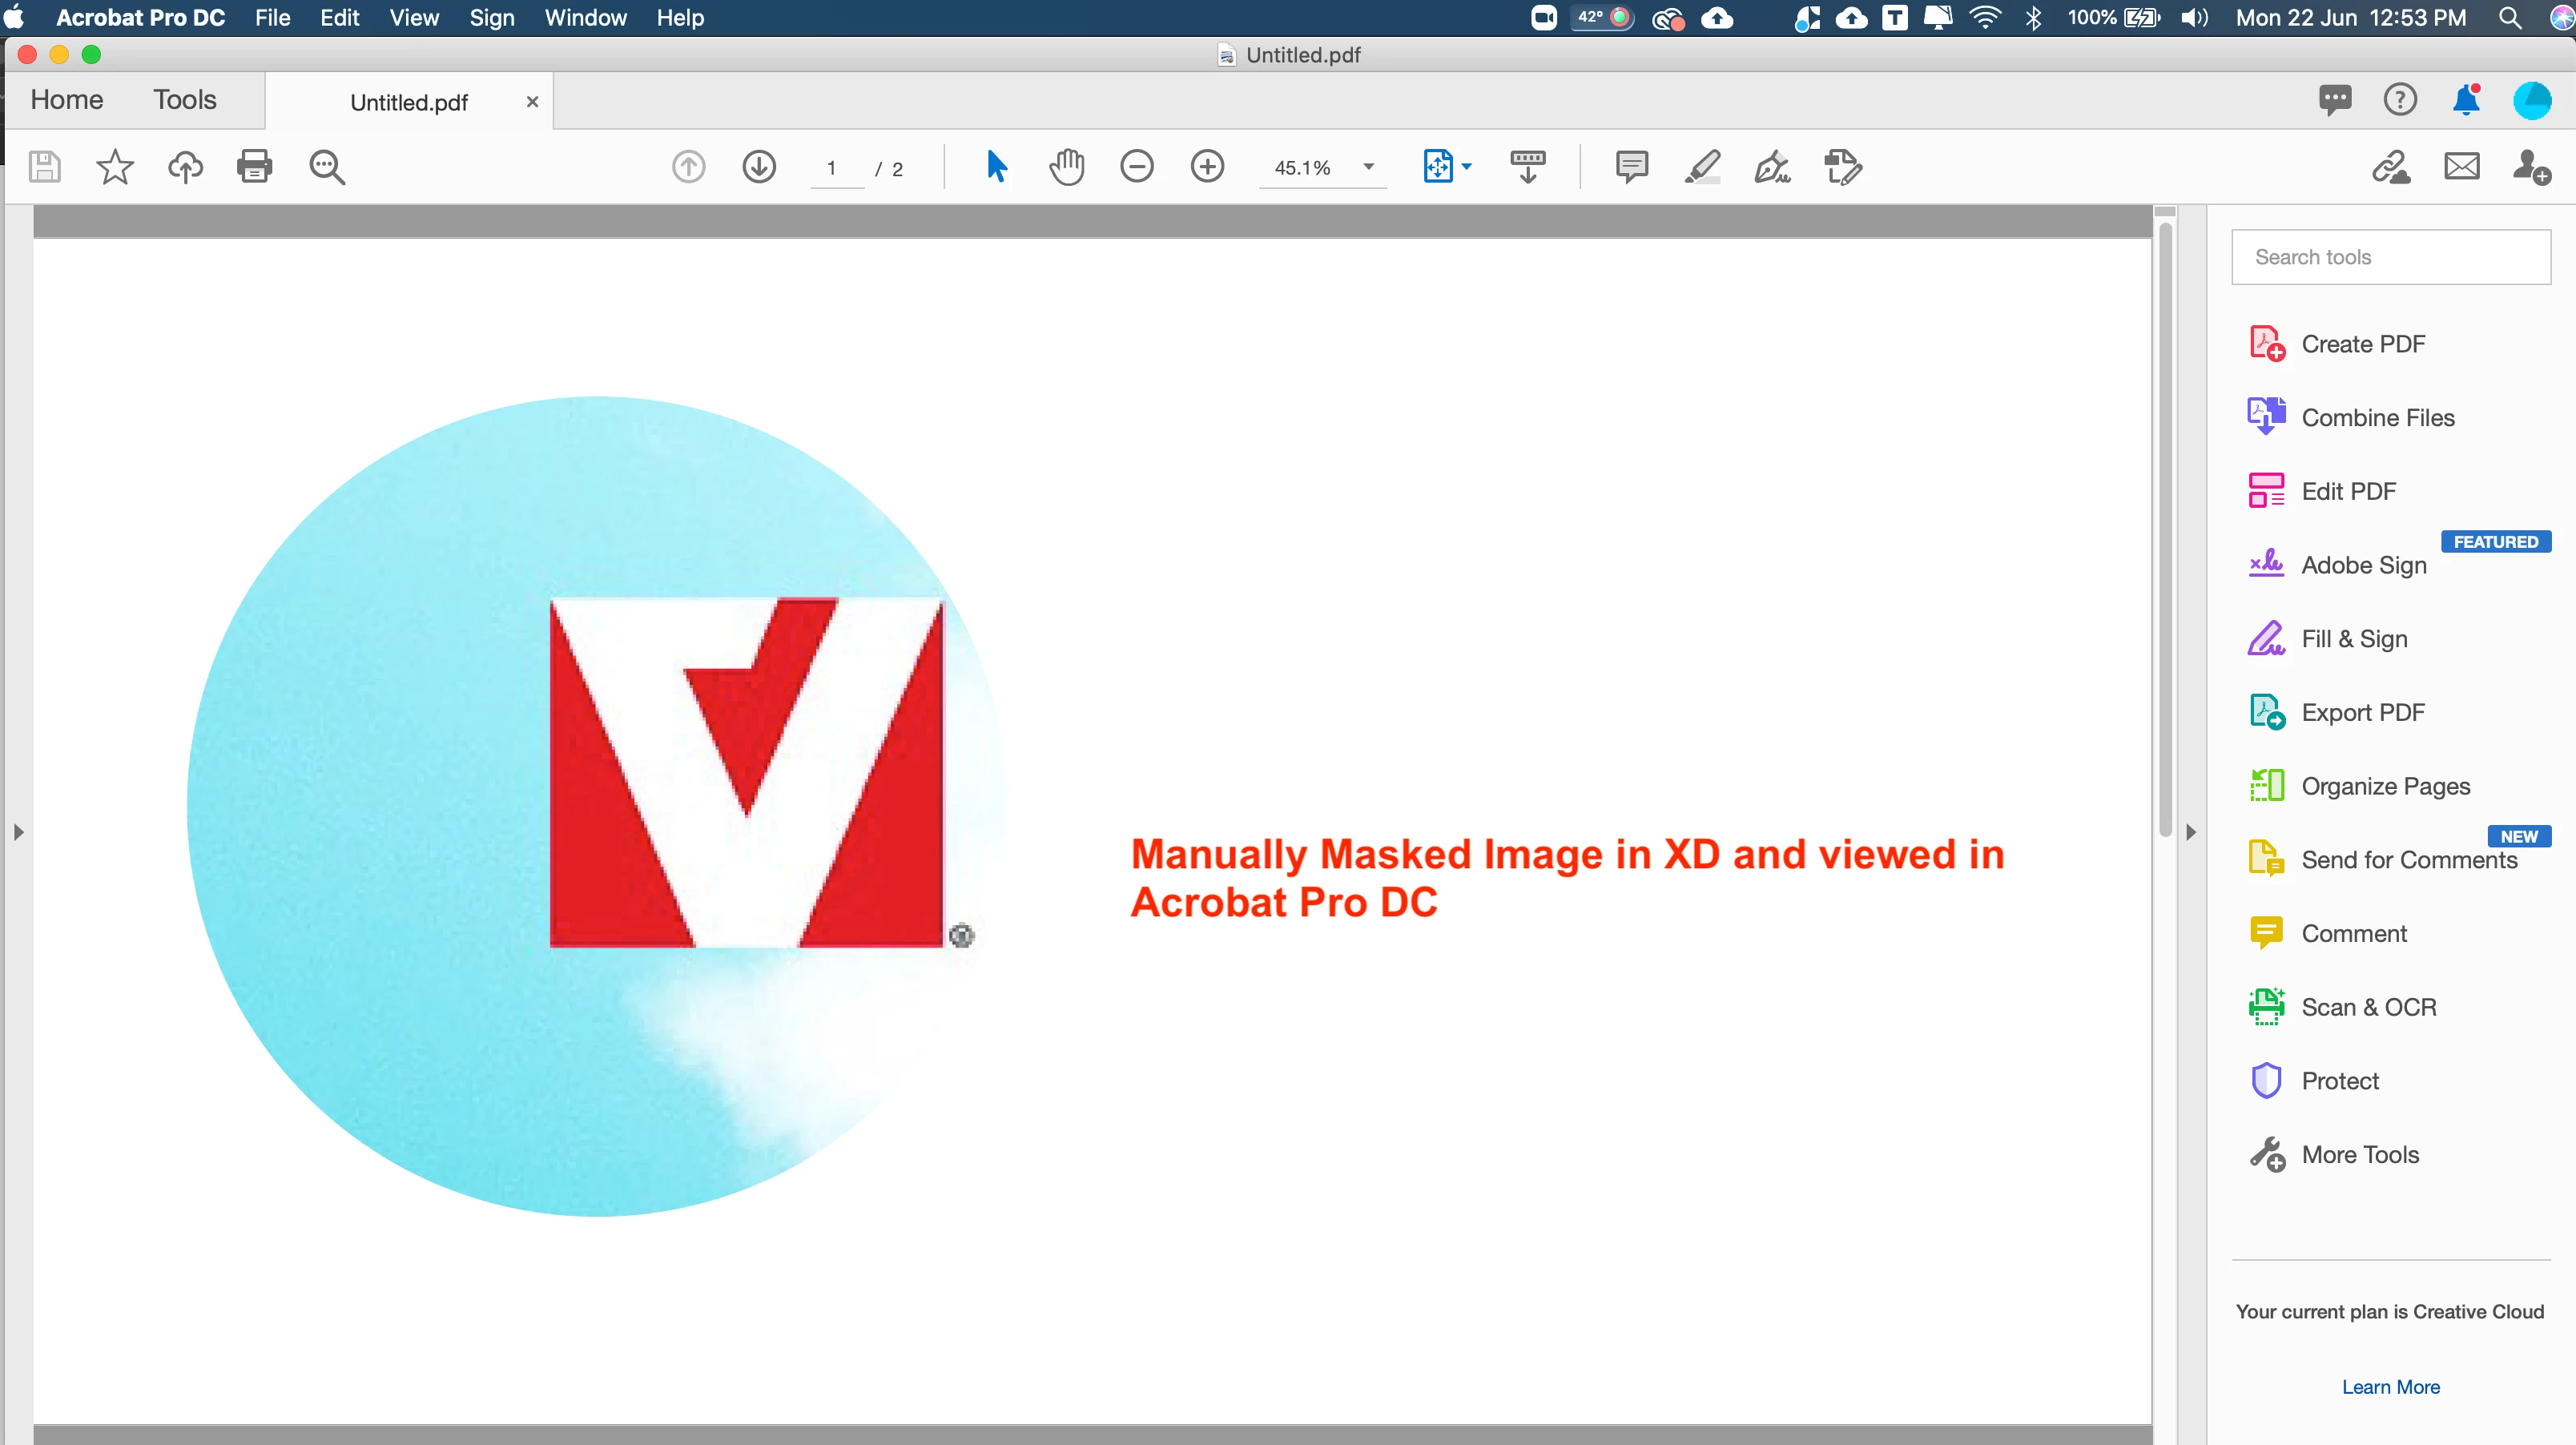Select the Hand pan tool
The image size is (2576, 1445).
pyautogui.click(x=1066, y=166)
